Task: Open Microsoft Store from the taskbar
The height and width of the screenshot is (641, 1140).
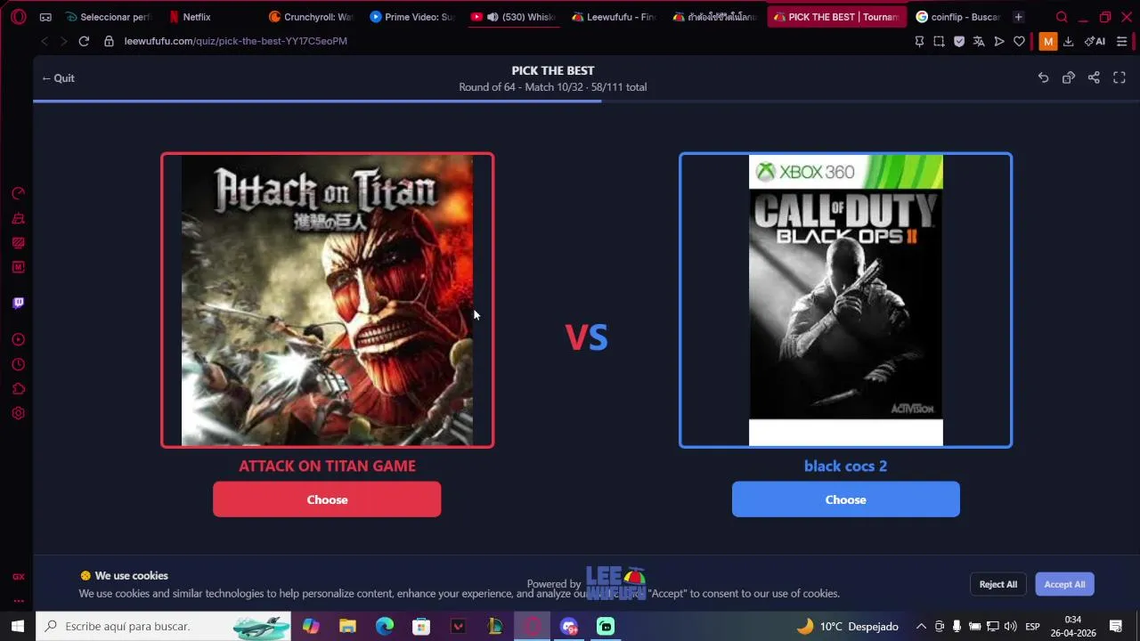Action: tap(421, 626)
